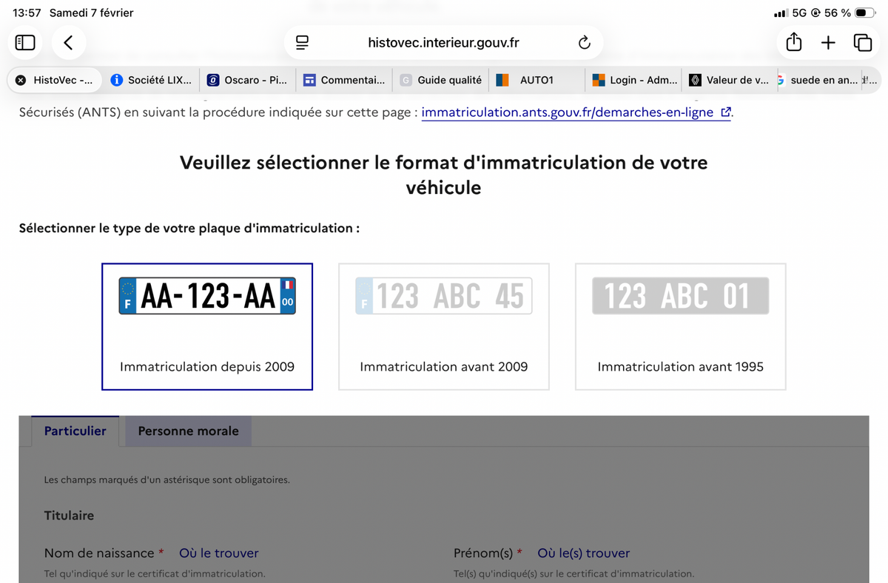Open the immatriculation.ants.gouv.fr link
Image resolution: width=888 pixels, height=583 pixels.
coord(570,112)
